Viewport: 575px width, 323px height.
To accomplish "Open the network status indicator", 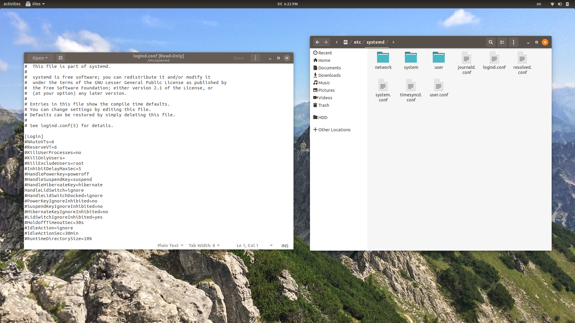I will 552,4.
